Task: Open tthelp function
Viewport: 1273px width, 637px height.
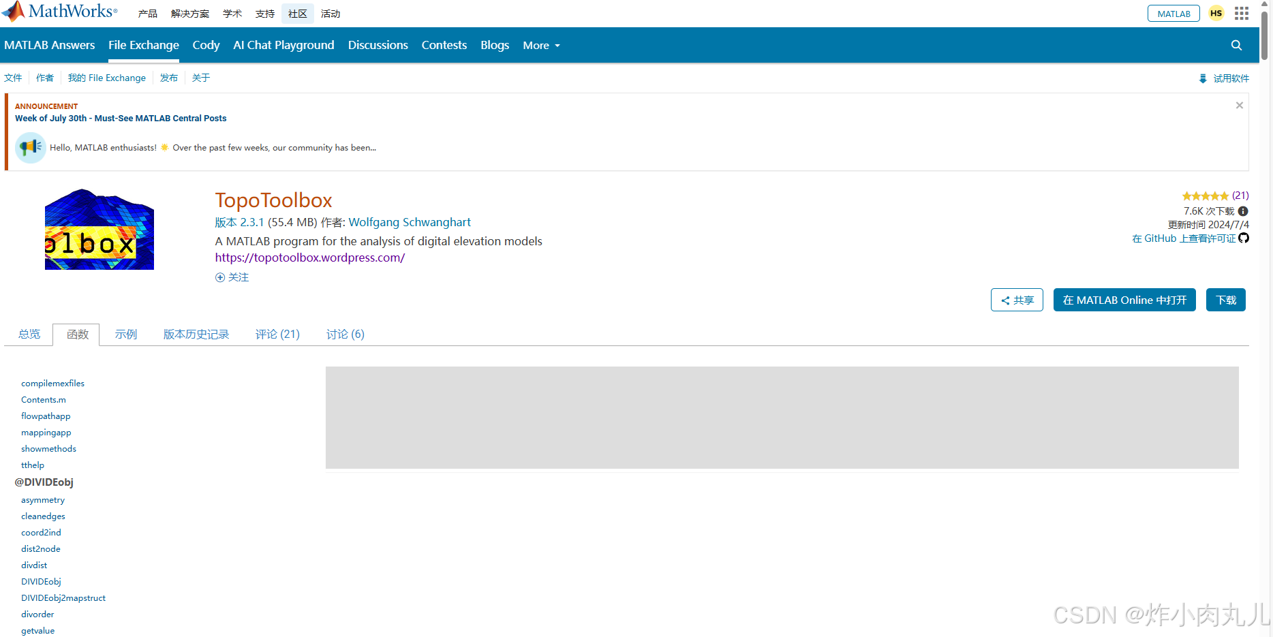Action: [x=33, y=465]
